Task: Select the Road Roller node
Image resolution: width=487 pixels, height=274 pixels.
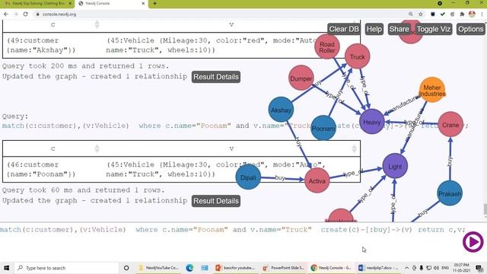Action: pyautogui.click(x=327, y=47)
